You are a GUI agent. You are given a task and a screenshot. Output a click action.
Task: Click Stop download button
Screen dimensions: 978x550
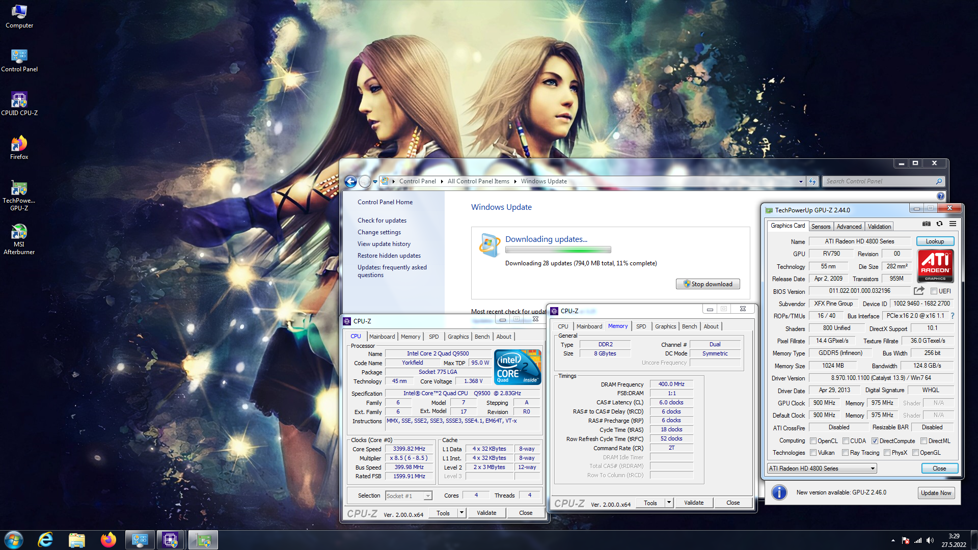(708, 284)
